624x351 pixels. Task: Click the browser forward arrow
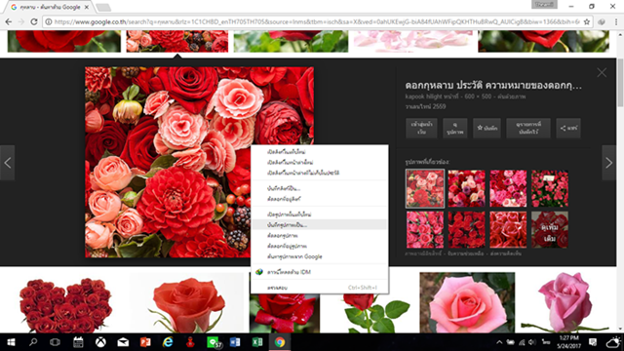(x=21, y=21)
